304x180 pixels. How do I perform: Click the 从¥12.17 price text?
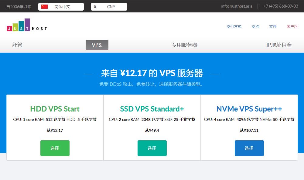55,130
